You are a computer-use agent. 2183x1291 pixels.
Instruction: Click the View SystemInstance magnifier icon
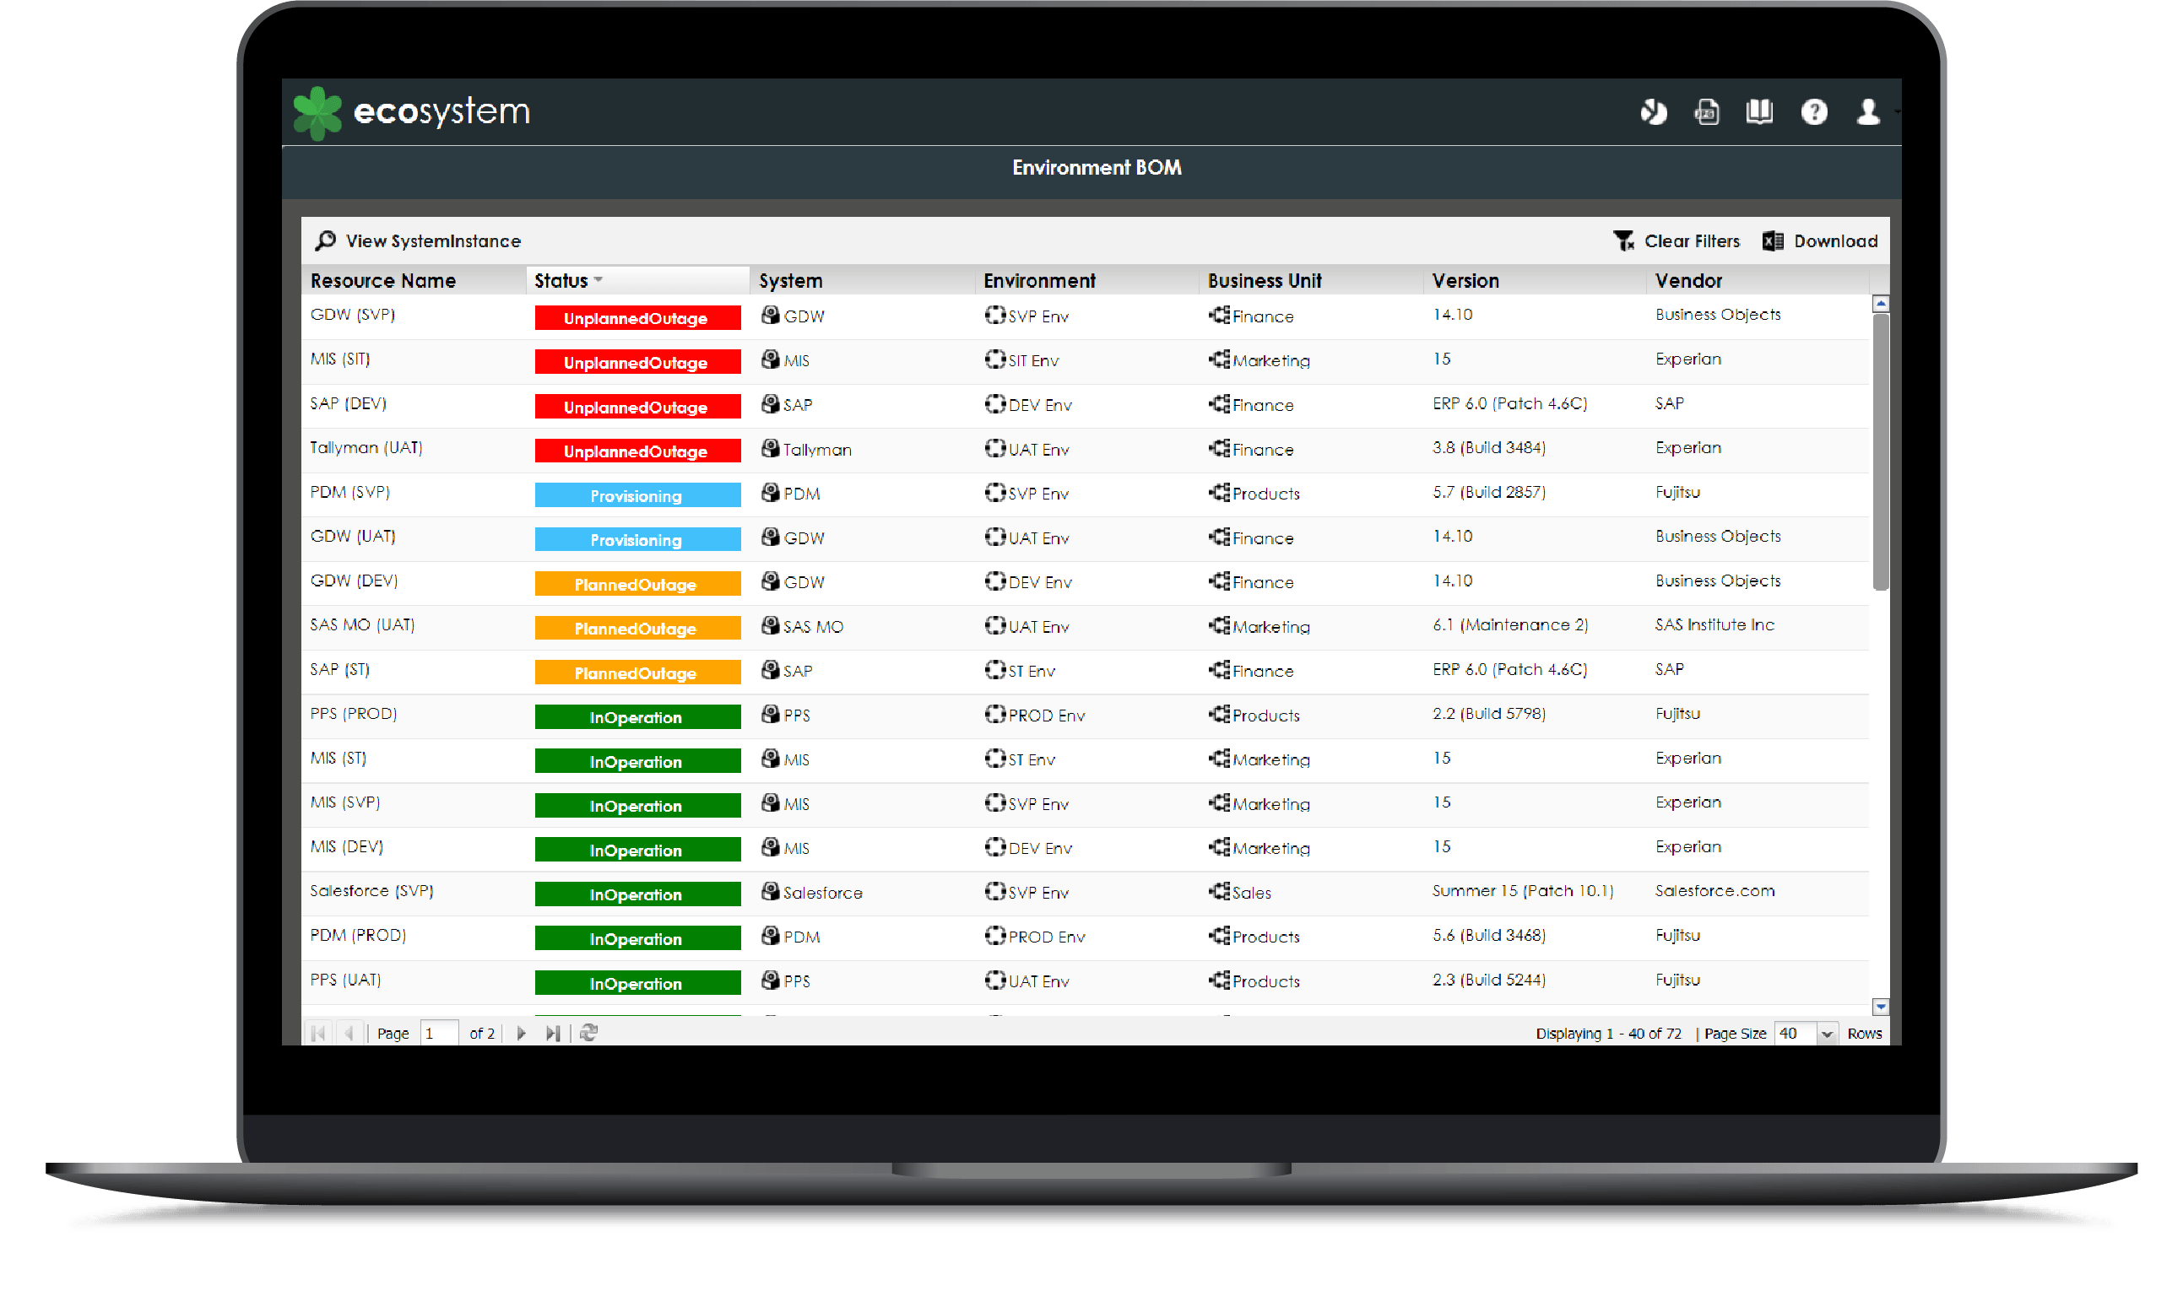point(325,241)
